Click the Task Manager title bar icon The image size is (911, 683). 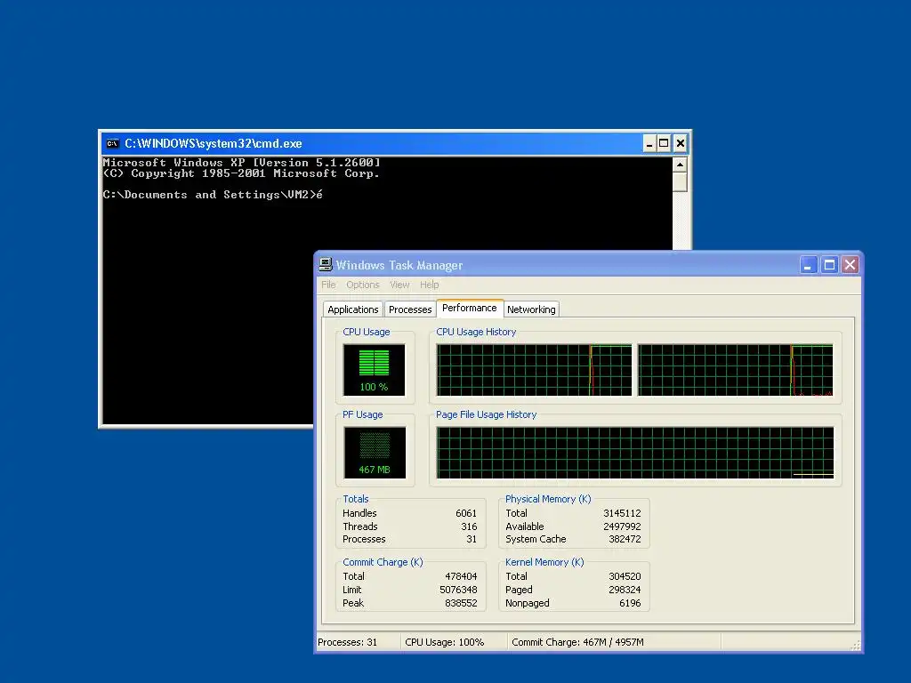[326, 265]
